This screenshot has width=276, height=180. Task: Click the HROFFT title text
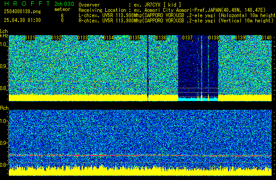[27, 4]
